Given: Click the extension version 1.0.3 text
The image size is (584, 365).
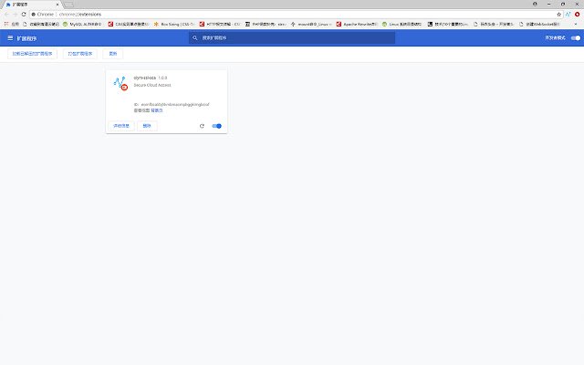Looking at the screenshot, I should 162,78.
